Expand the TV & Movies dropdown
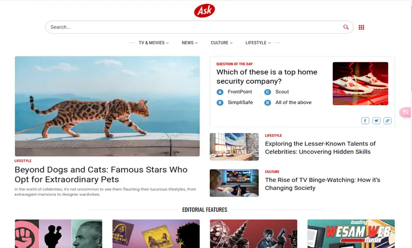 click(154, 43)
